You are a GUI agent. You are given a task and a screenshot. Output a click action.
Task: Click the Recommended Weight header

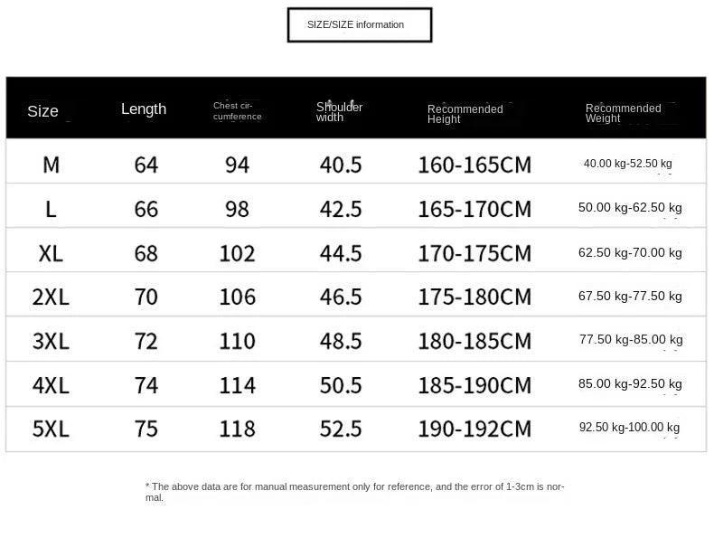coord(623,113)
